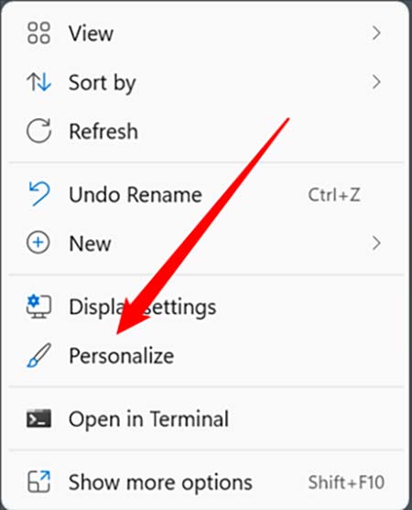
Task: Click the Ctrl+Z shortcut label
Action: pos(334,195)
